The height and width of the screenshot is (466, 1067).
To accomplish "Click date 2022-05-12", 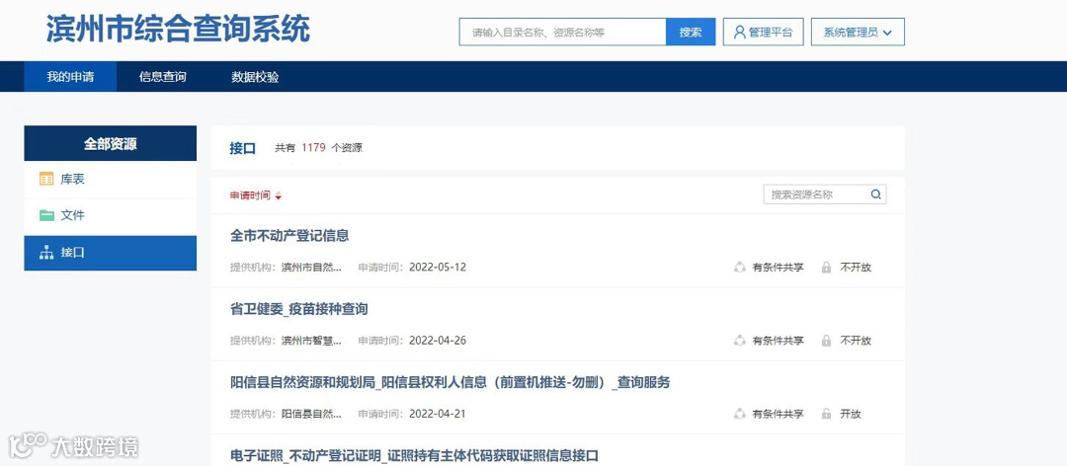I will pyautogui.click(x=438, y=268).
